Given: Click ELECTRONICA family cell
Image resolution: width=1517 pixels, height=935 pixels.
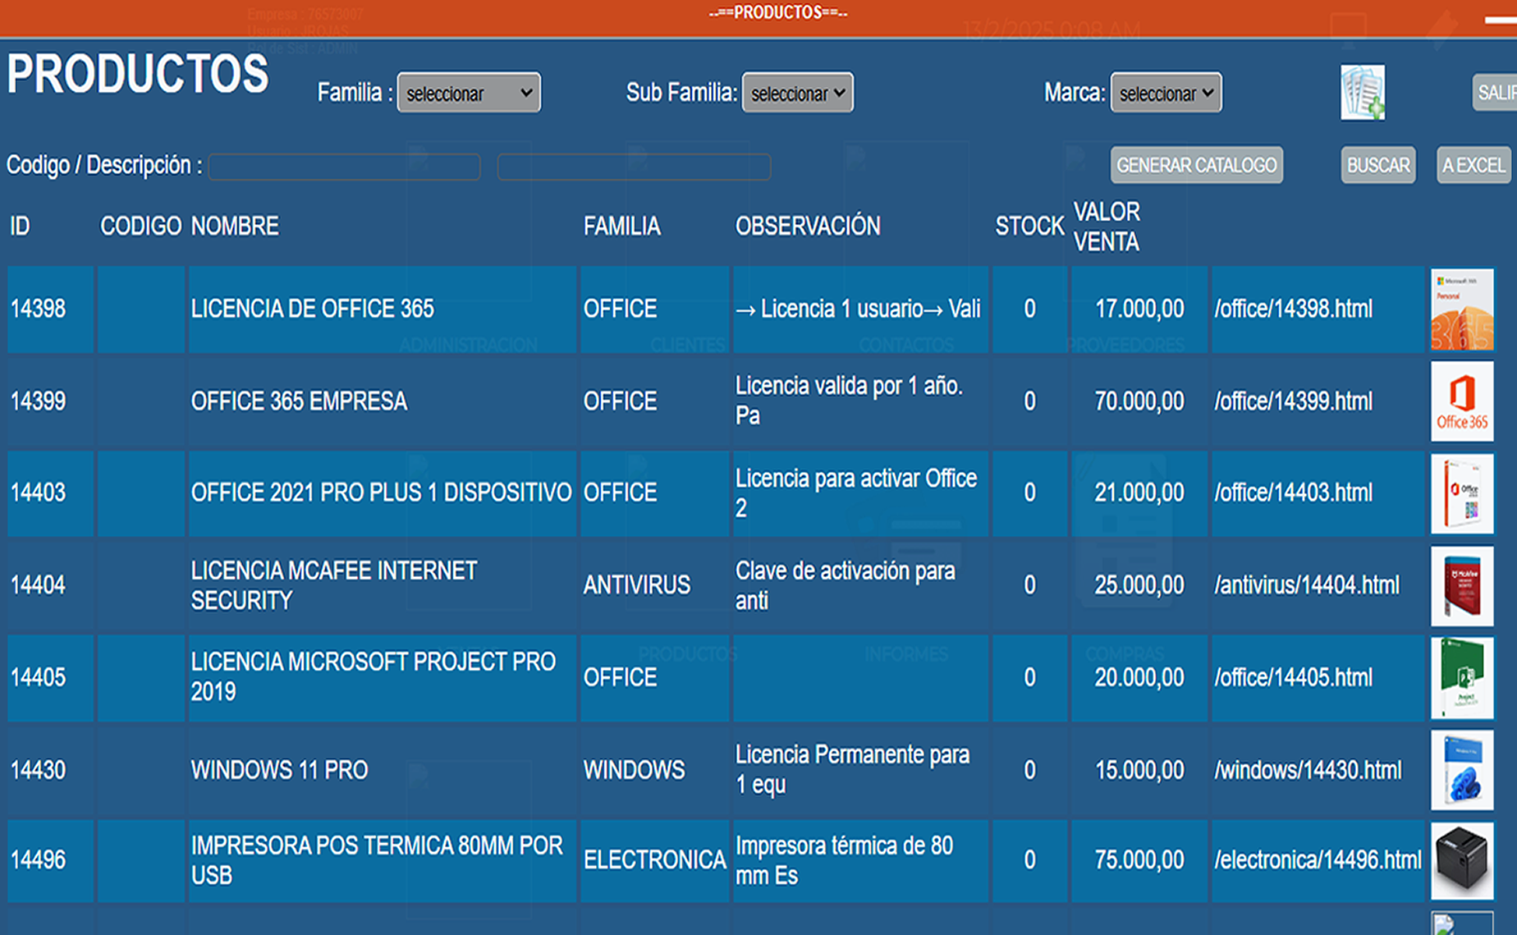Looking at the screenshot, I should pos(655,859).
